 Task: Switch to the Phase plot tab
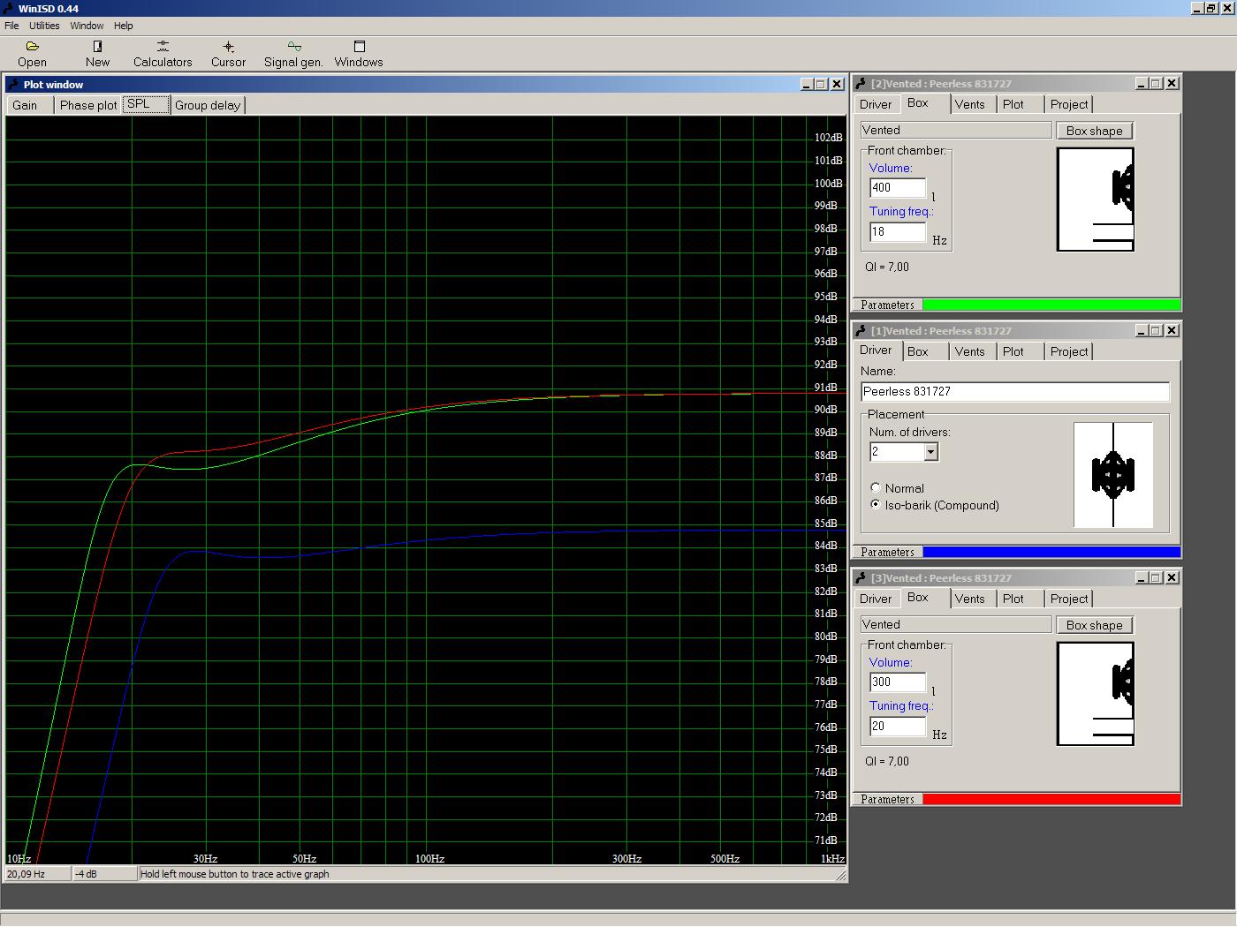coord(88,105)
